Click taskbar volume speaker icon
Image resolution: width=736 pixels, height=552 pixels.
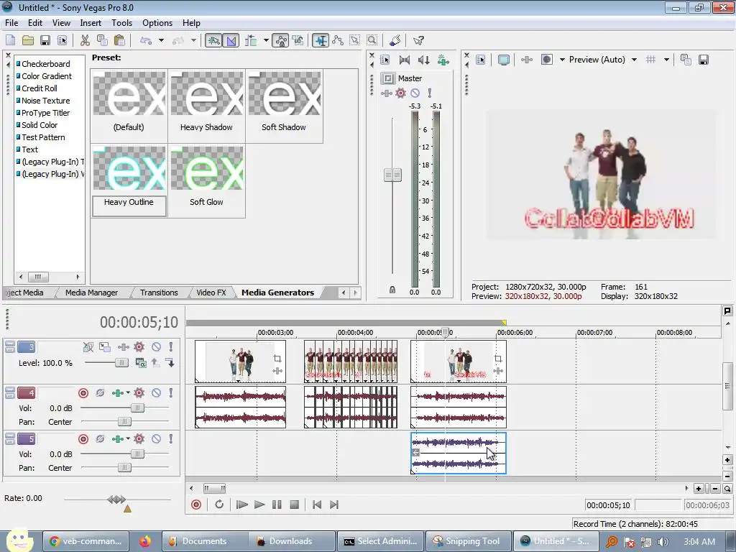(663, 542)
